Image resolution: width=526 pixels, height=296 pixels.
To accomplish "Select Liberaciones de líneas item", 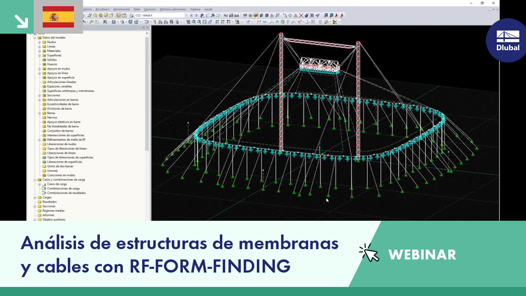I will click(61, 153).
